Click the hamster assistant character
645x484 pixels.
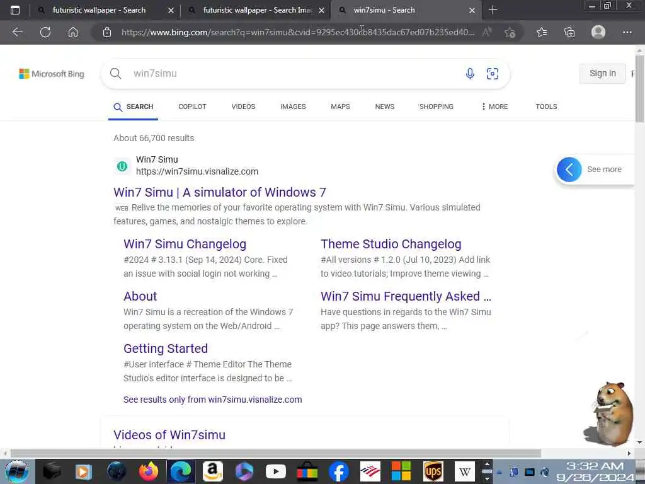[609, 413]
